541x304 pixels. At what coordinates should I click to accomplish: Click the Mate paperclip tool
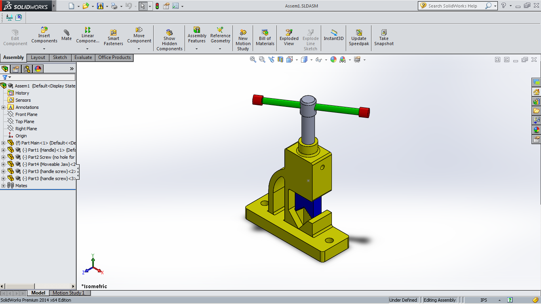click(67, 35)
